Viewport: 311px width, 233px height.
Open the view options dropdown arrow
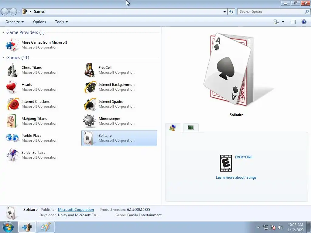[283, 22]
